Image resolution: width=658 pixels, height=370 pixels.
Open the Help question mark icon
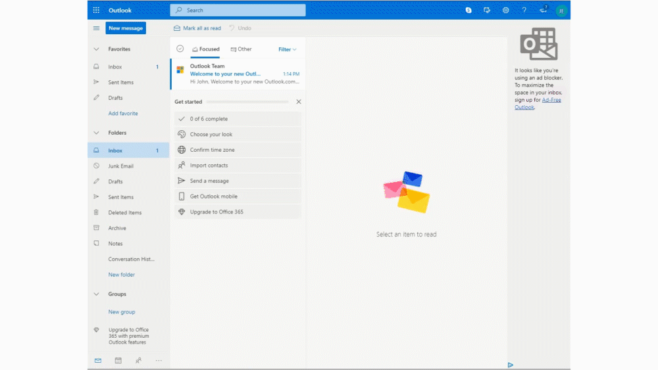[x=524, y=10]
